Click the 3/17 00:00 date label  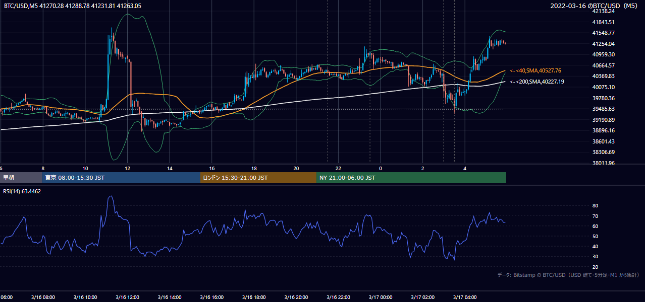tap(381, 297)
